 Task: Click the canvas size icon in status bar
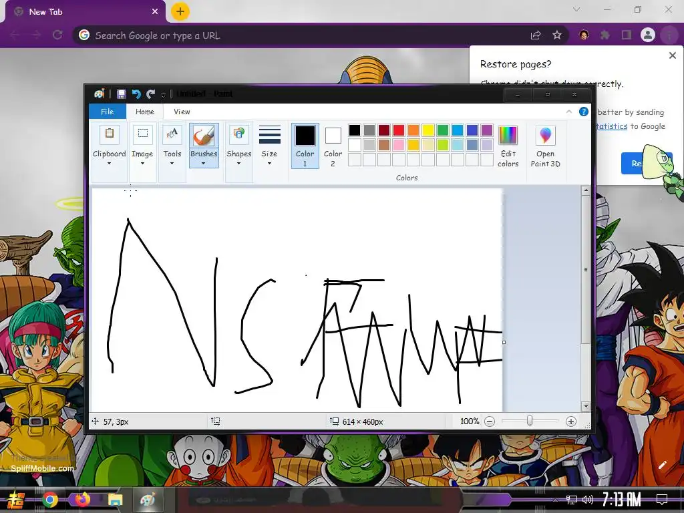[334, 421]
